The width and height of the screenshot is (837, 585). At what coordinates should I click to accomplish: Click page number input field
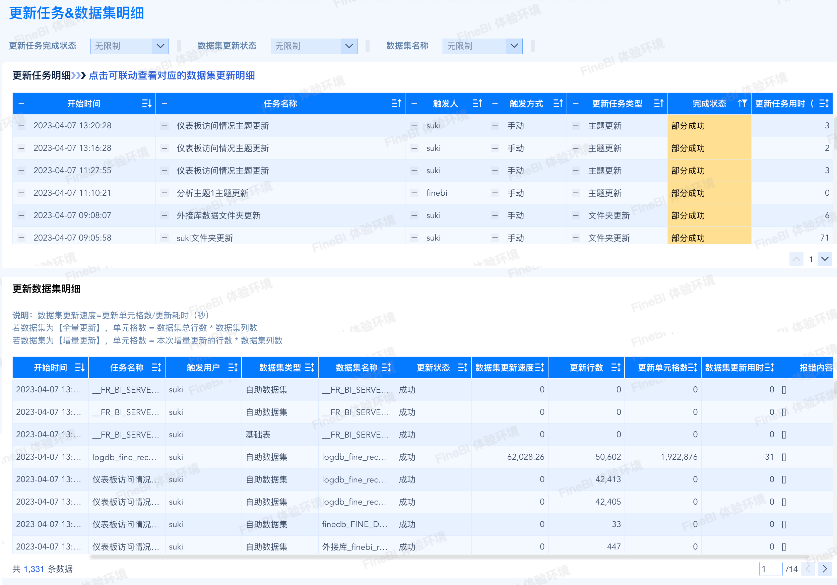770,569
